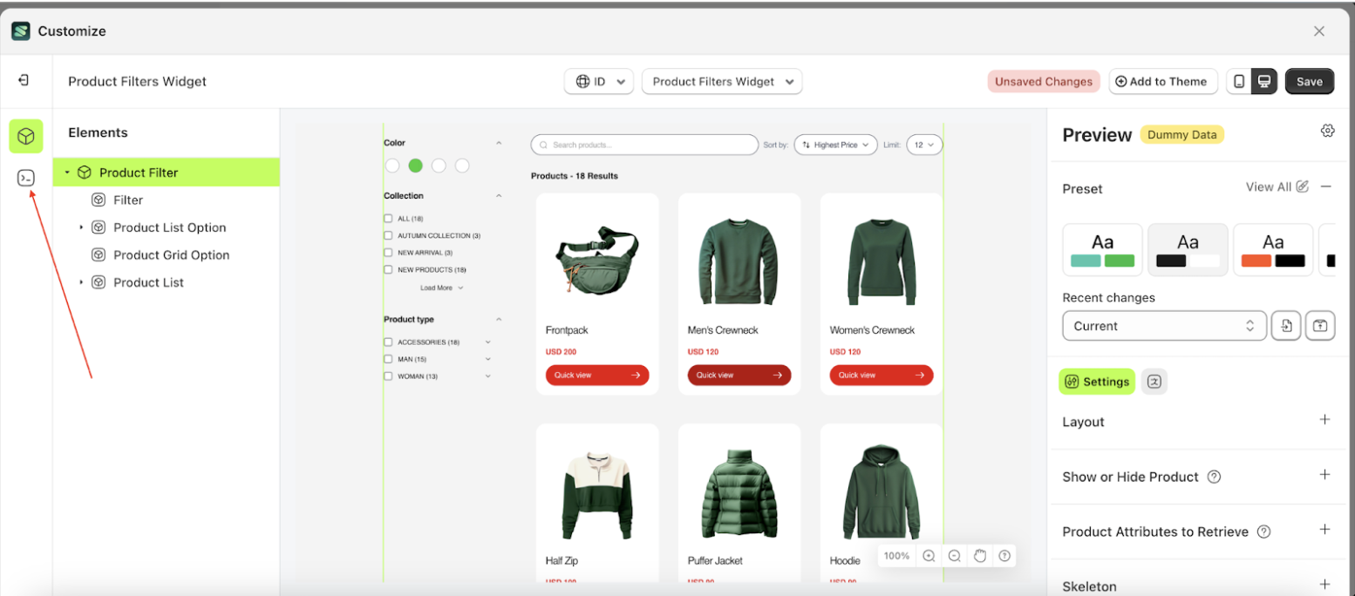Expand the Layout settings section

pos(1324,420)
